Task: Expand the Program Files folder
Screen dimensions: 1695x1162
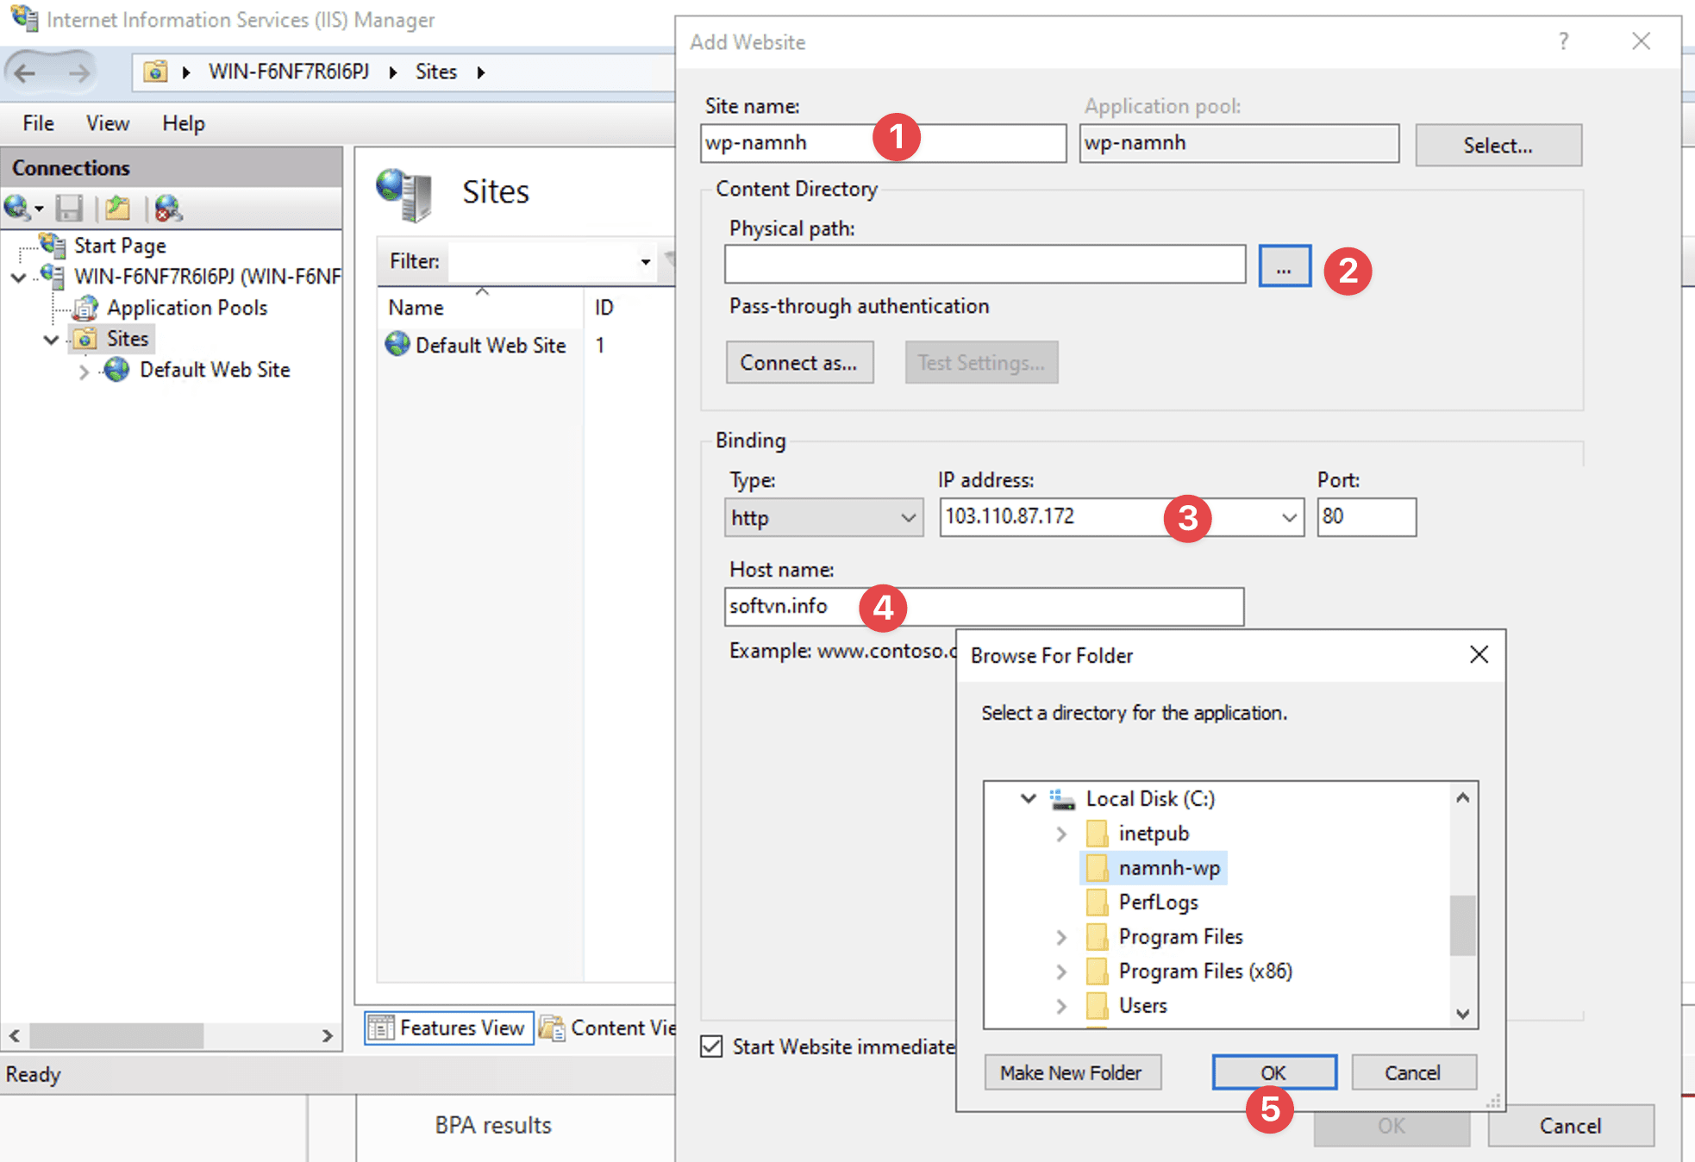Action: [x=1061, y=937]
